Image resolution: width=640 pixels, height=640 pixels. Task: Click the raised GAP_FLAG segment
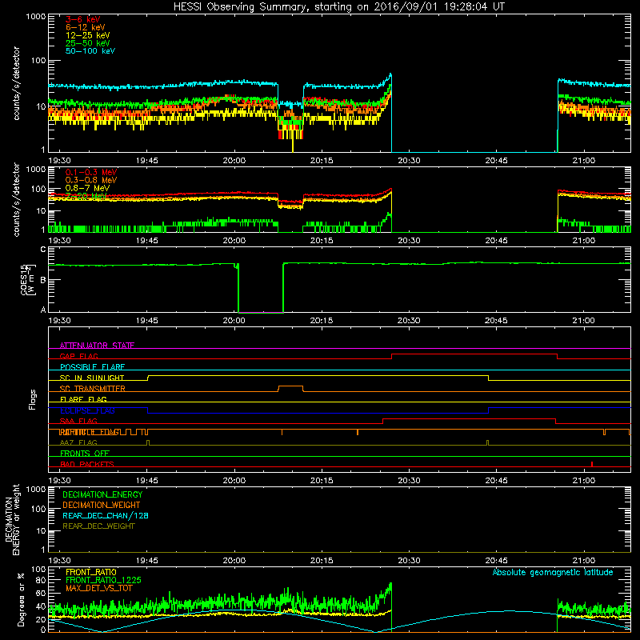[x=474, y=354]
